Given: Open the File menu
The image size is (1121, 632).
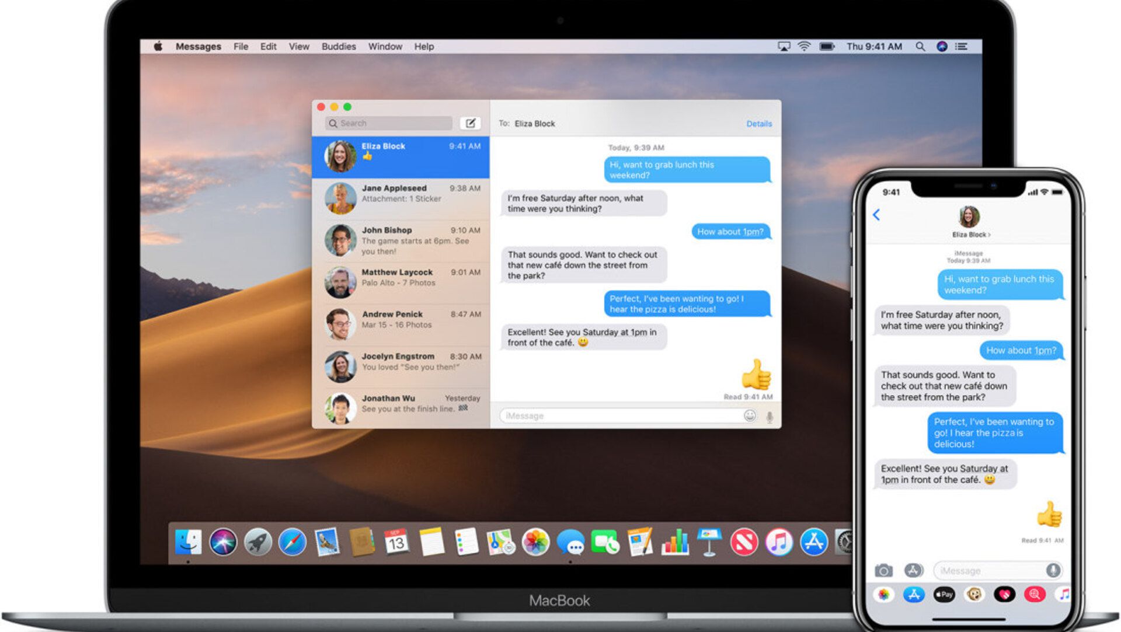Looking at the screenshot, I should (x=241, y=47).
